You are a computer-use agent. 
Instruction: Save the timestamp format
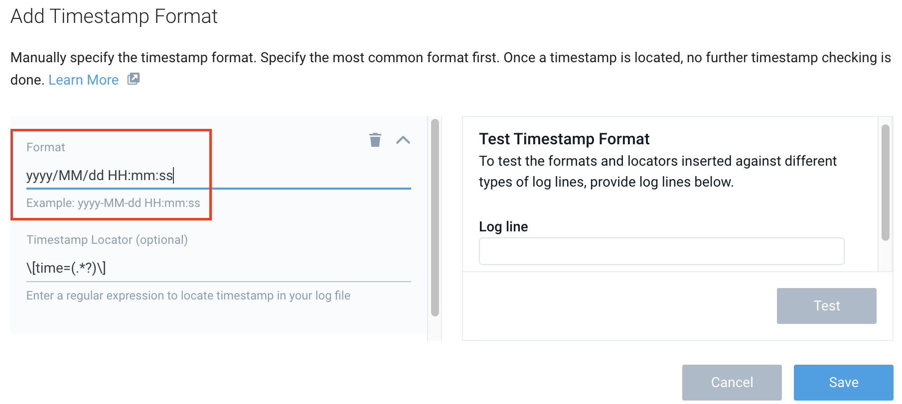click(843, 382)
